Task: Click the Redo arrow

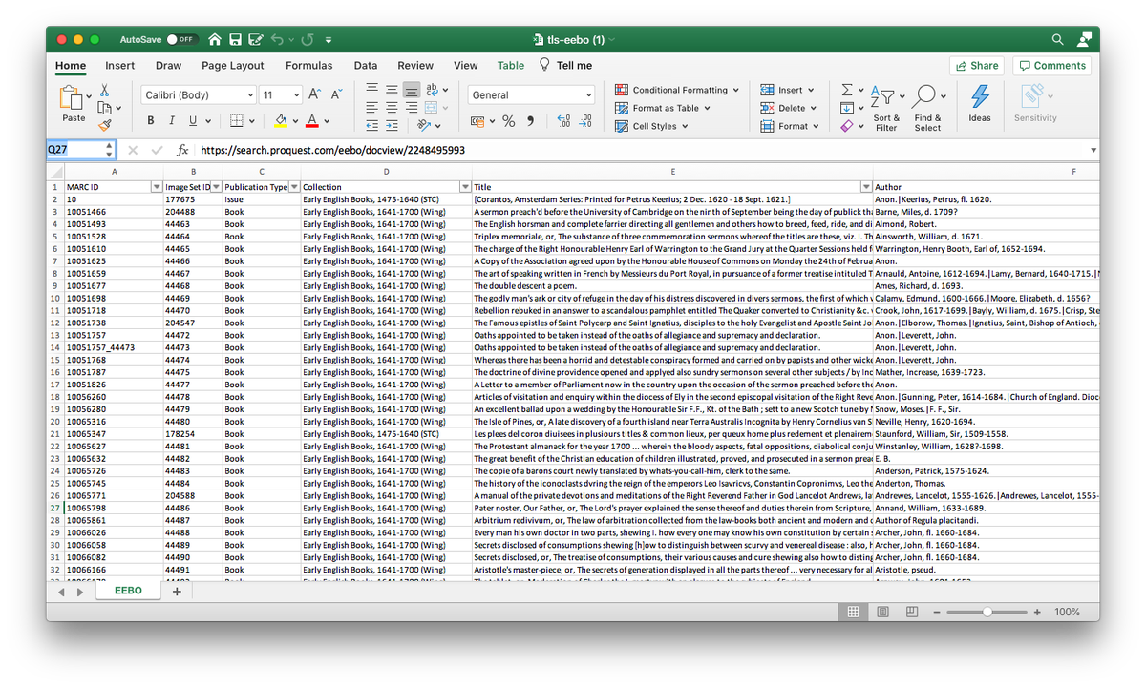Action: pos(308,40)
